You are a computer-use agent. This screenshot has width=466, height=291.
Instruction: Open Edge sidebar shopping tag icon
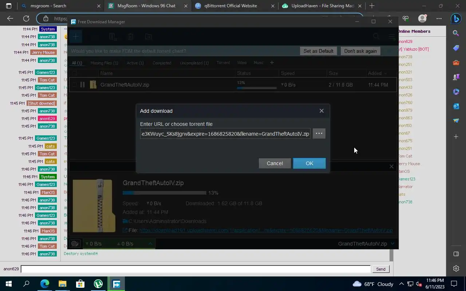pyautogui.click(x=456, y=48)
